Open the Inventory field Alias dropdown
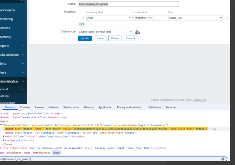Image resolution: width=235 pixels, height=165 pixels. coord(109,18)
